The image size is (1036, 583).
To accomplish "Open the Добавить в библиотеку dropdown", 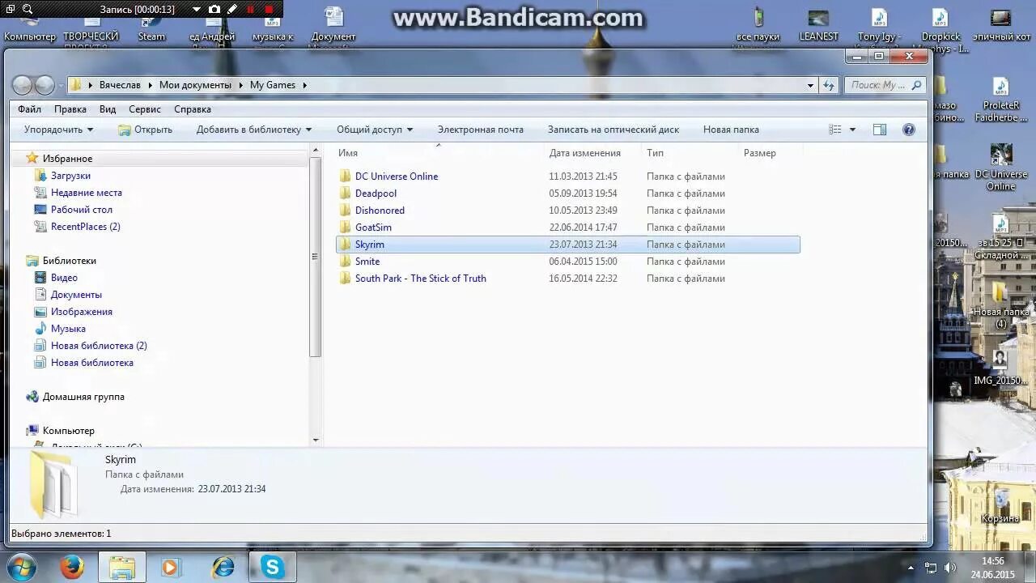I will 254,130.
